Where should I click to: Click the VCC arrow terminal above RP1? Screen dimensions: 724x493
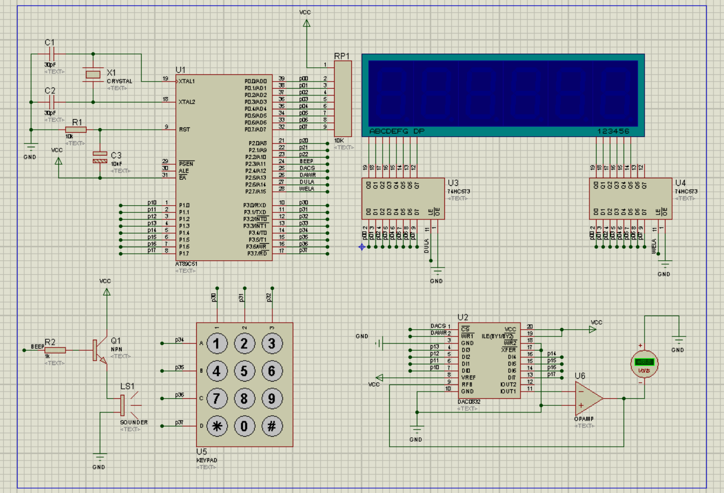tap(307, 23)
